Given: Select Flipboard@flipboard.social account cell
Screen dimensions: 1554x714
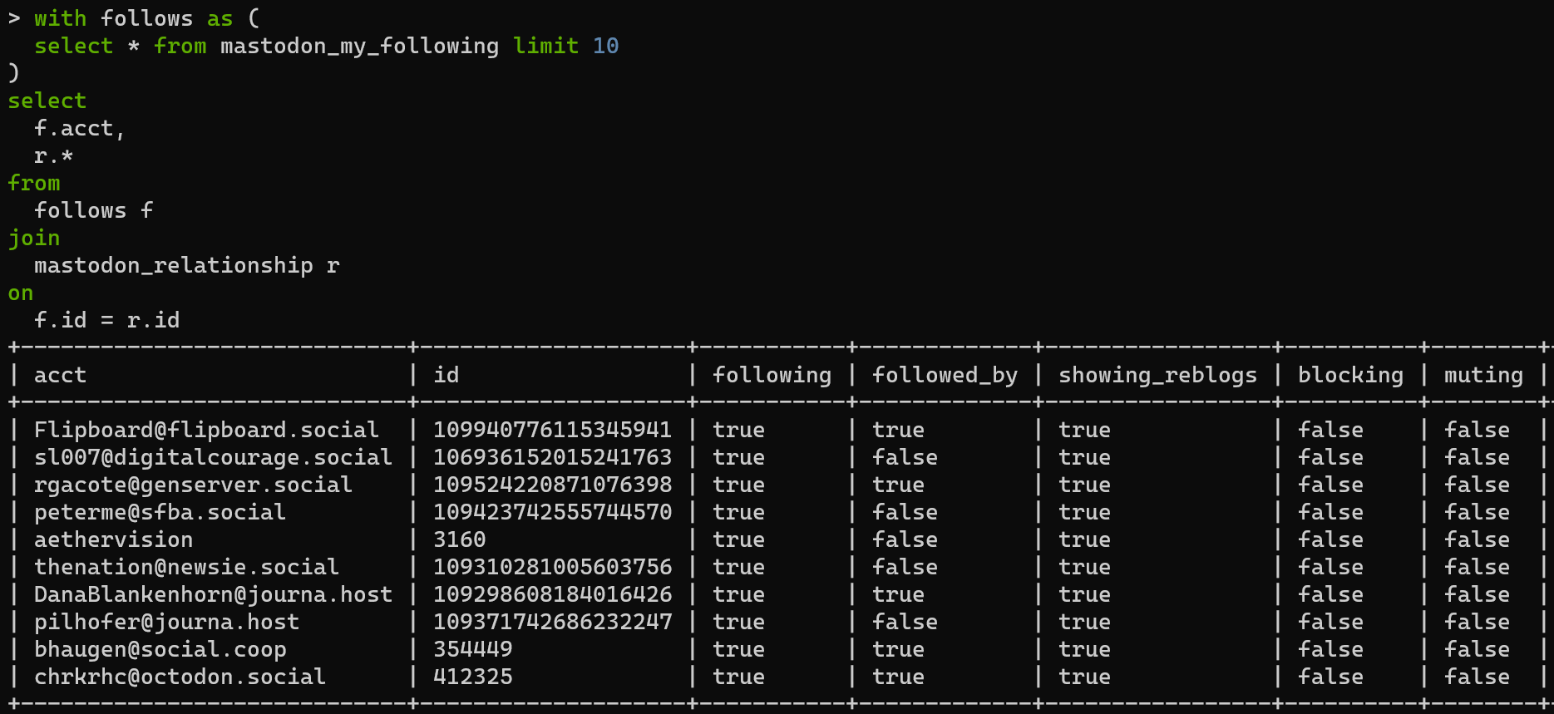Looking at the screenshot, I should point(206,430).
